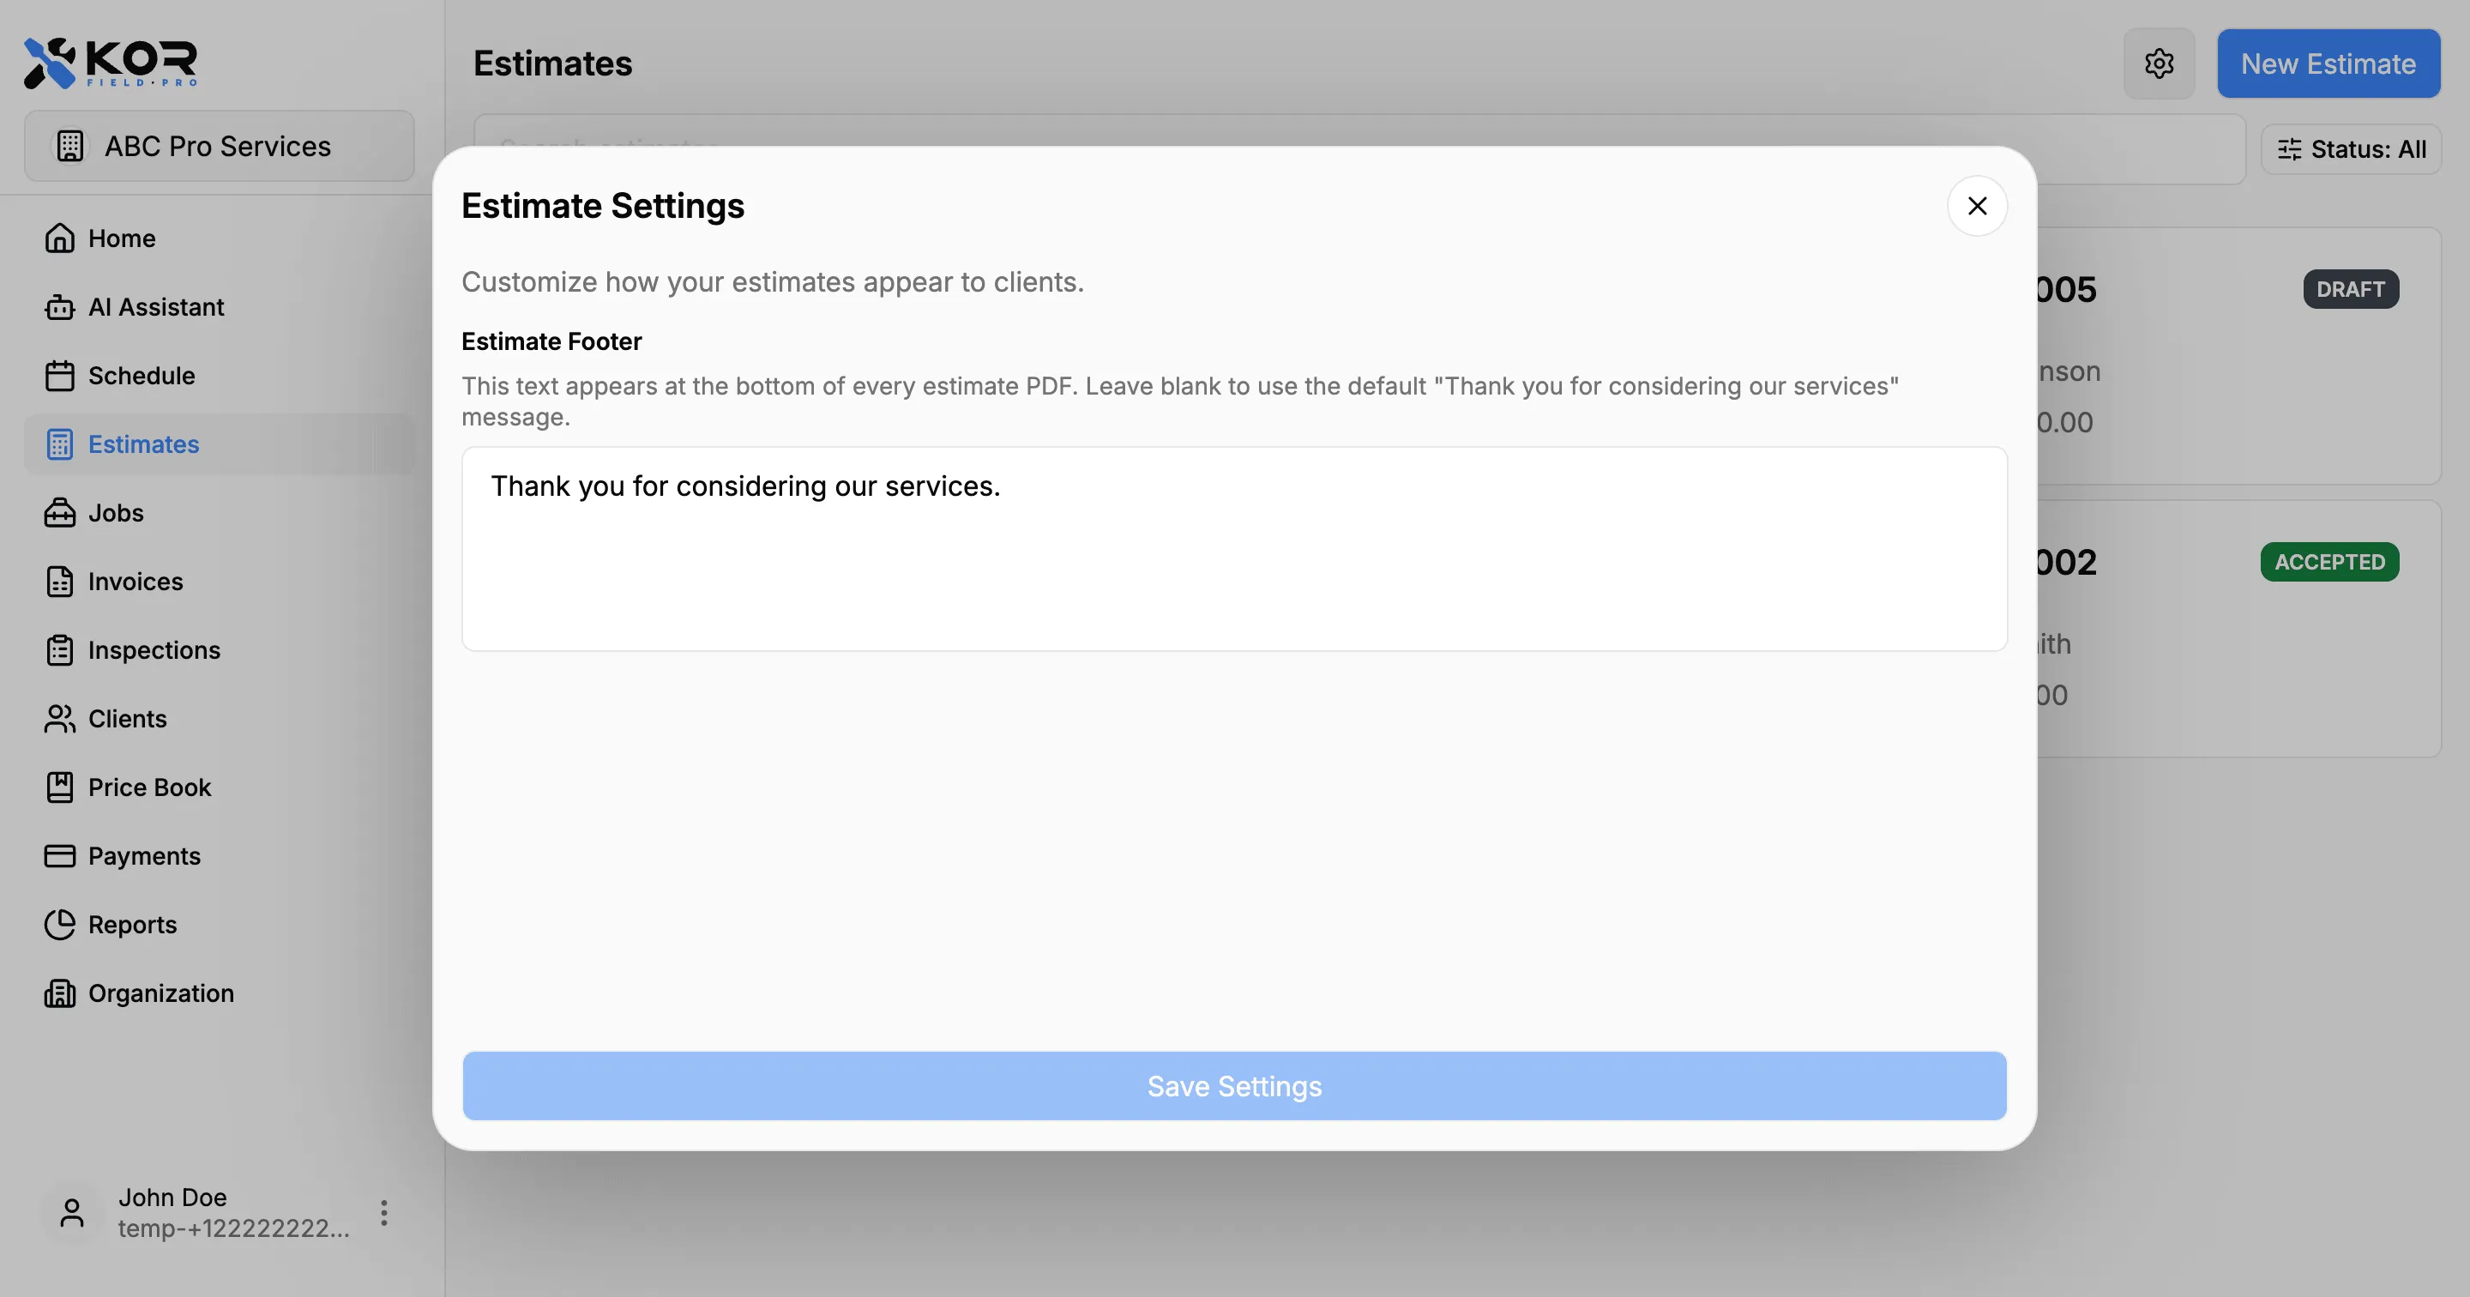2470x1297 pixels.
Task: Open the user profile three-dot menu
Action: [x=383, y=1213]
